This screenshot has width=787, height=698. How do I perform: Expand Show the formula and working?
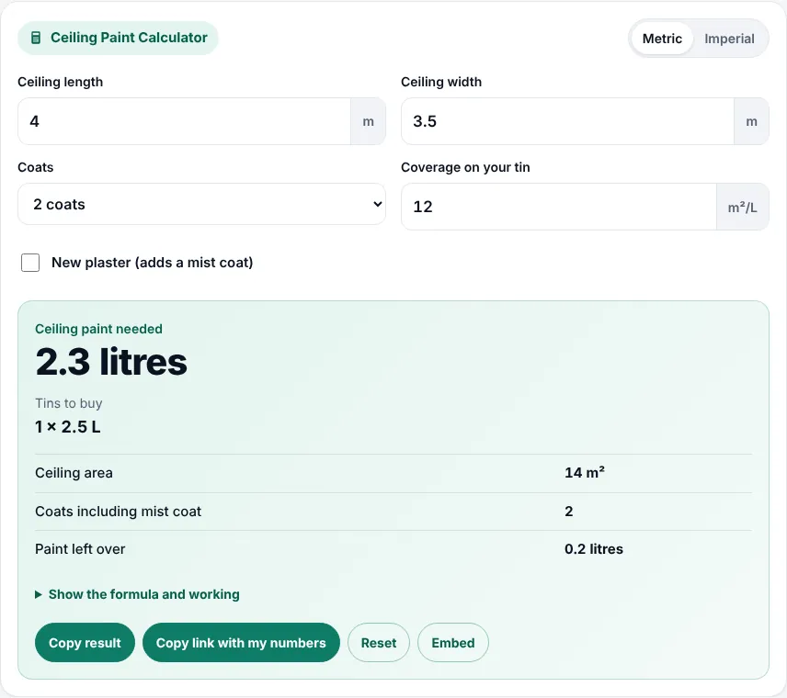point(137,594)
